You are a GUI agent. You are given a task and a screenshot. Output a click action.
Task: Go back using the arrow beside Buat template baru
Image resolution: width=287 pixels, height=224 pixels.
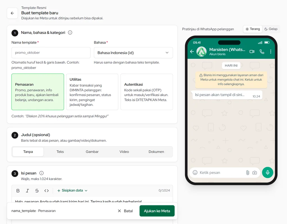(12, 13)
